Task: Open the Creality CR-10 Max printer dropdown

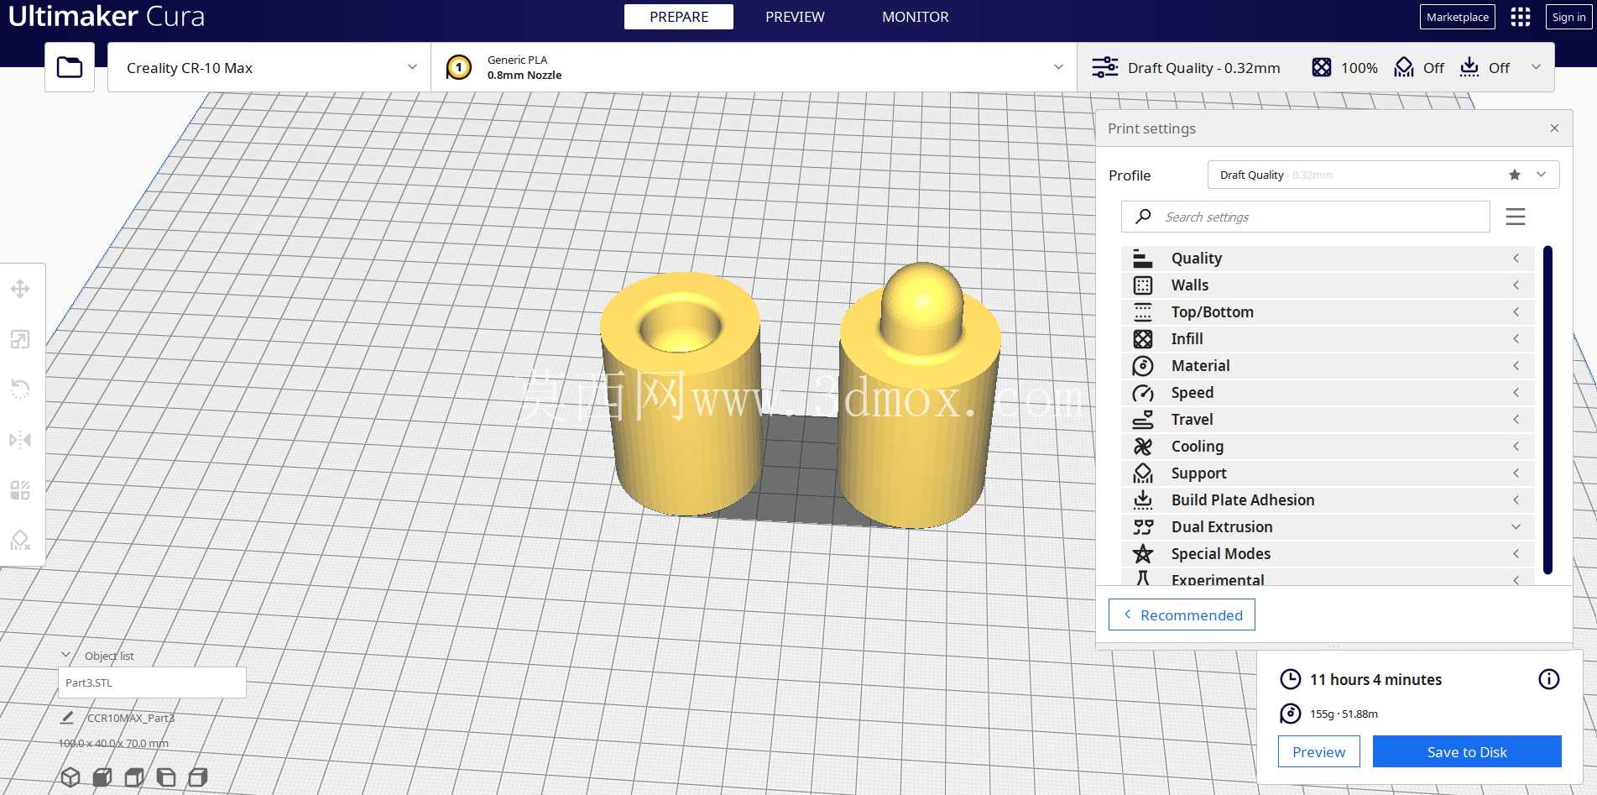Action: (269, 67)
